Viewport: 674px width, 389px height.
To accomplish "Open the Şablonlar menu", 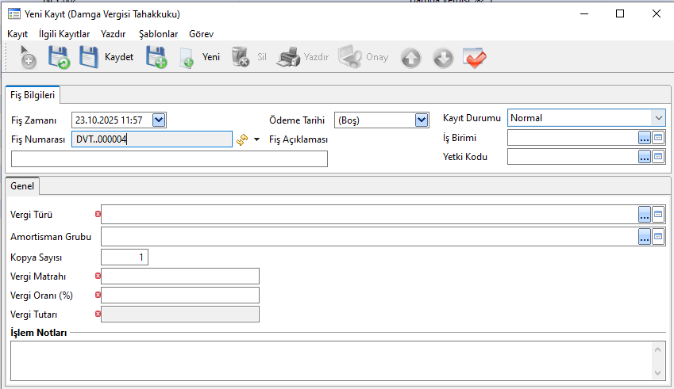I will click(x=158, y=34).
